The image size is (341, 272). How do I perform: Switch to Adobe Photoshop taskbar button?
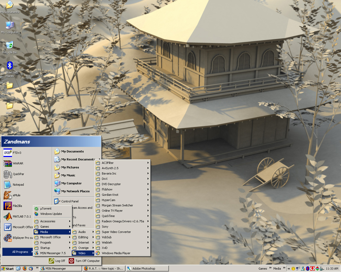[147, 269]
